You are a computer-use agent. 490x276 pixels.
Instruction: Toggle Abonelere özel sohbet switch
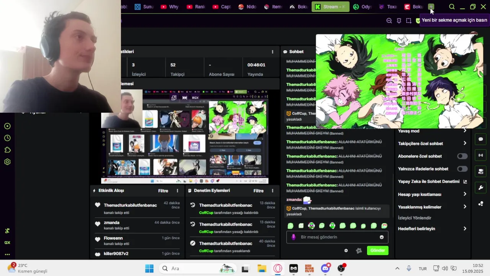(x=462, y=156)
